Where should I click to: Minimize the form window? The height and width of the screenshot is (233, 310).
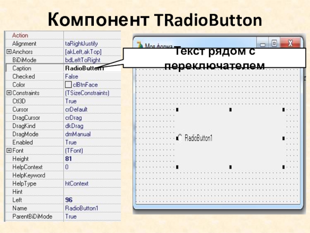coord(263,43)
